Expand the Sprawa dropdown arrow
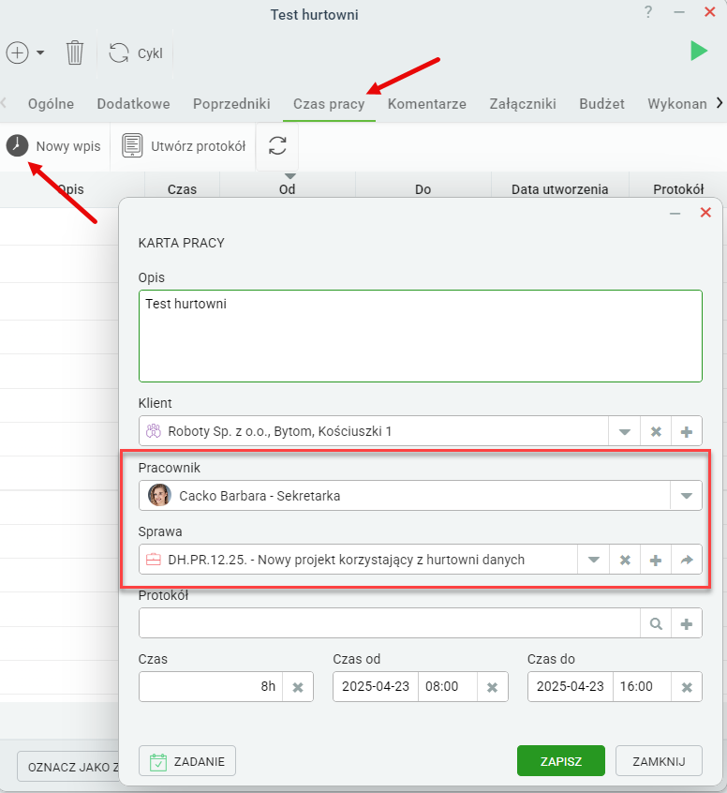This screenshot has width=727, height=793. (x=594, y=560)
